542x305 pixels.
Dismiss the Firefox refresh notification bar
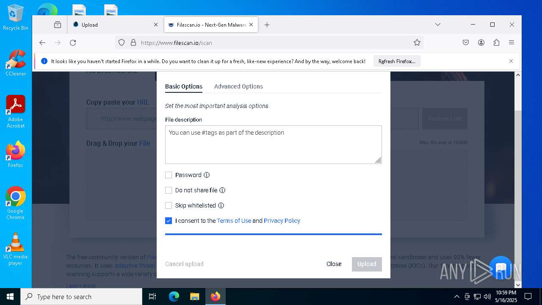click(511, 61)
